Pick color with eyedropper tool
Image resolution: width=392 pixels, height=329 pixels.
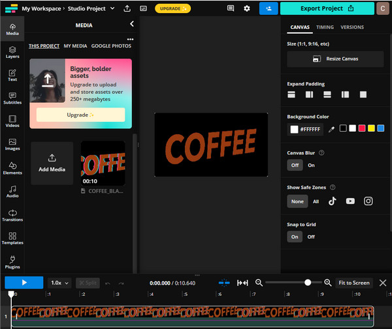point(331,129)
